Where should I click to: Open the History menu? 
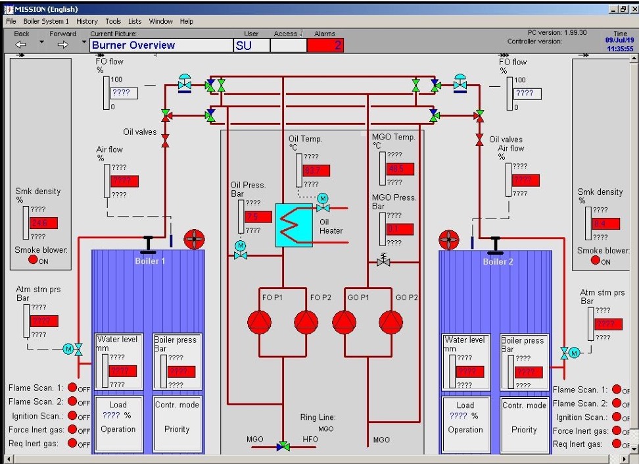pos(87,21)
